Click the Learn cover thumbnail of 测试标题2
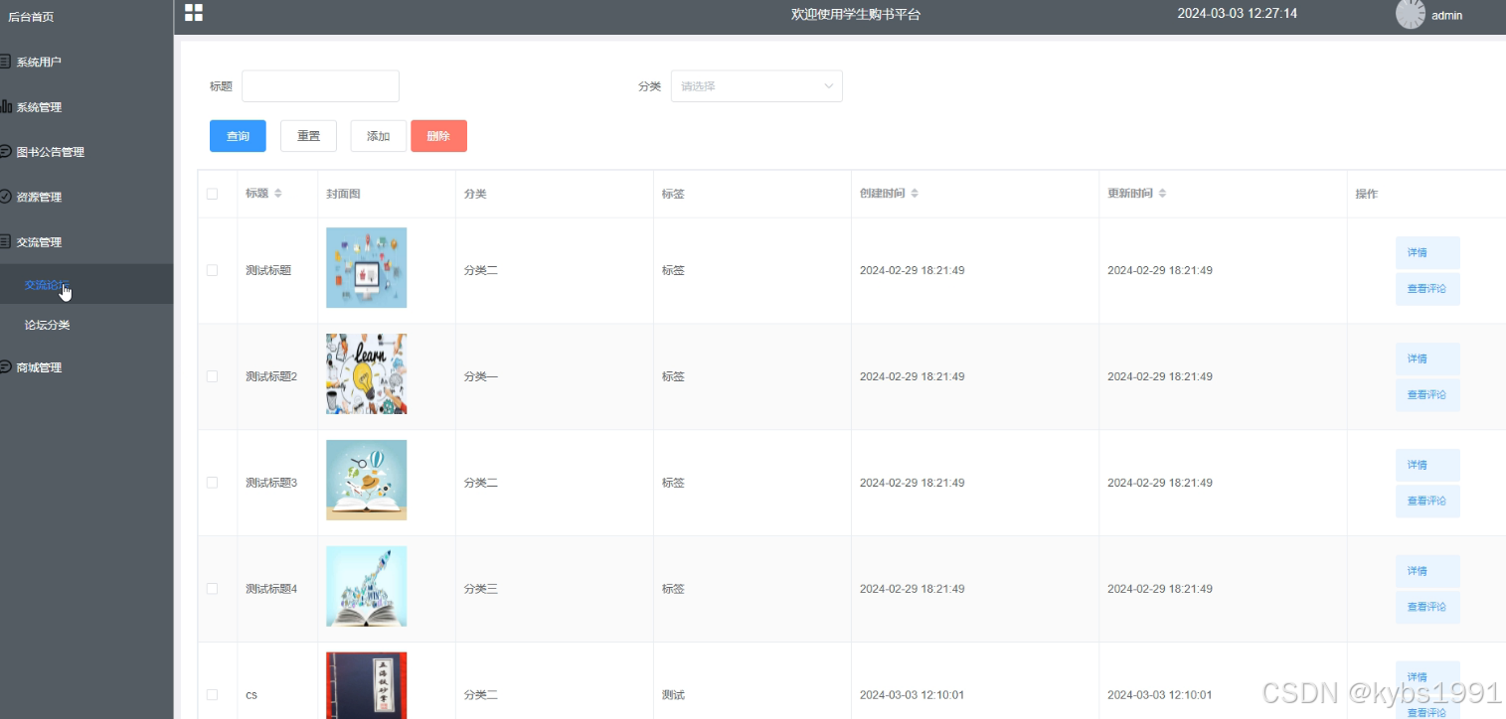1506x719 pixels. (366, 374)
